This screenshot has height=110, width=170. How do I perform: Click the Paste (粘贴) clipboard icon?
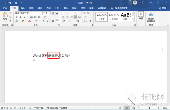click(x=5, y=15)
